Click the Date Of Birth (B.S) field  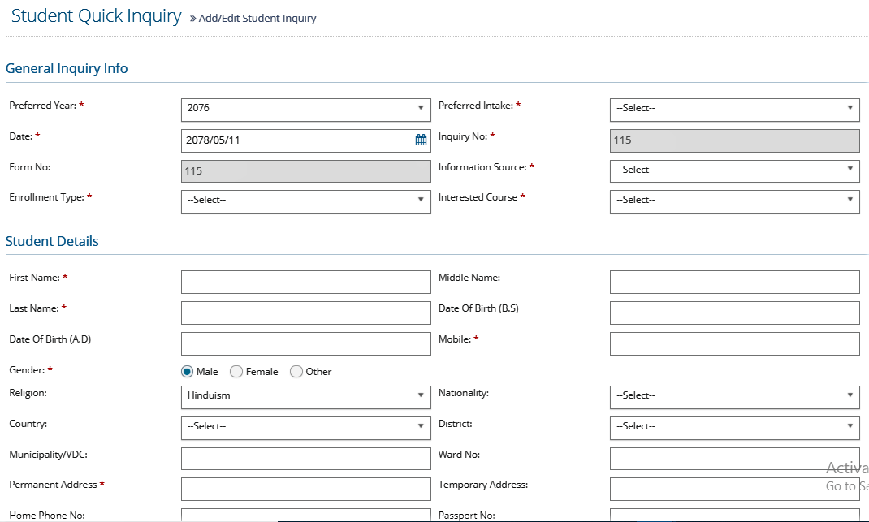pyautogui.click(x=734, y=313)
